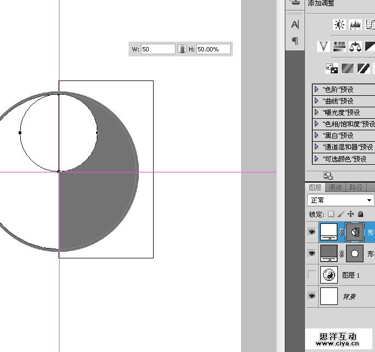
Task: Expand the "曲线"预设 group
Action: pos(317,101)
